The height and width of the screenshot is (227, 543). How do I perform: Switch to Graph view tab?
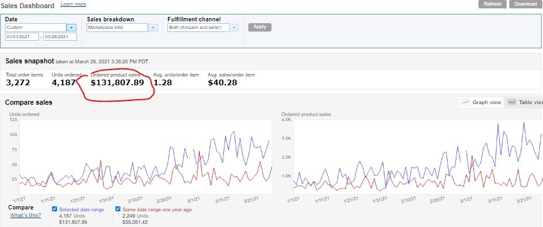coord(482,102)
